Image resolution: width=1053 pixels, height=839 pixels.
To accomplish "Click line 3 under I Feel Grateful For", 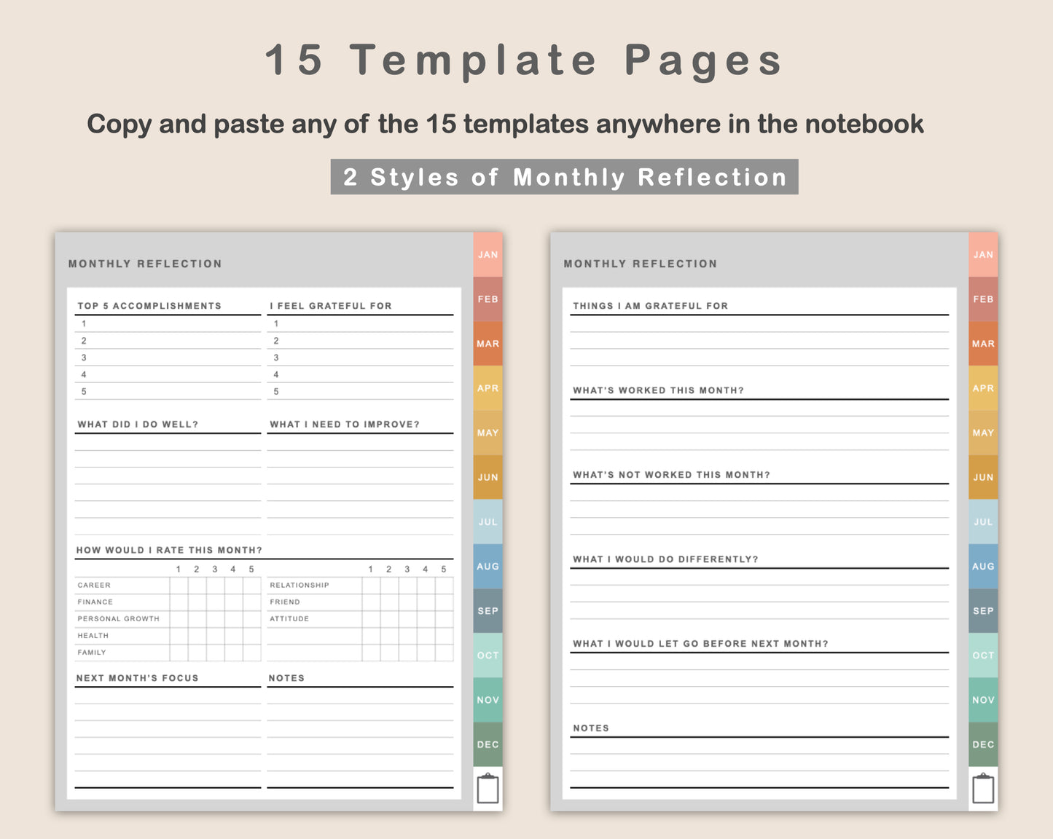I will pyautogui.click(x=360, y=358).
